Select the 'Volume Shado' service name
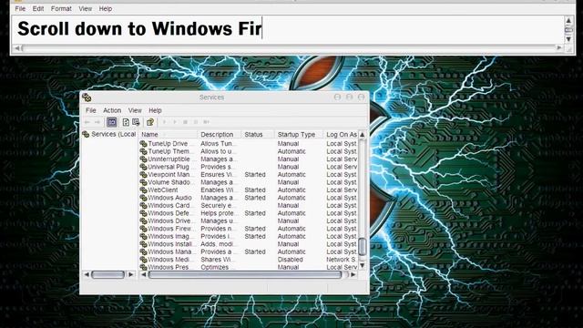583x328 pixels. (170, 182)
